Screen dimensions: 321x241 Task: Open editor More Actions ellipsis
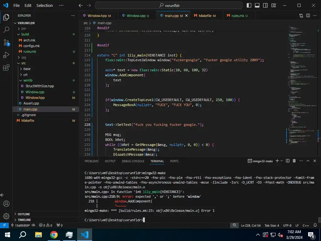coord(315,16)
